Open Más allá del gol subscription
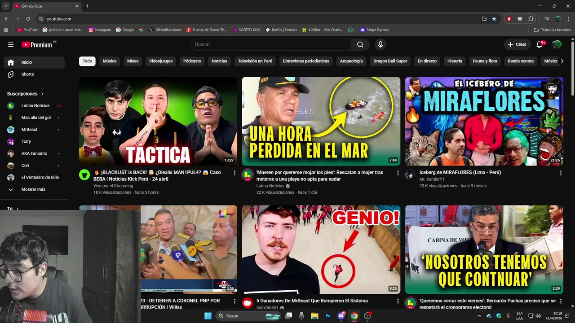The image size is (575, 323). click(x=34, y=118)
